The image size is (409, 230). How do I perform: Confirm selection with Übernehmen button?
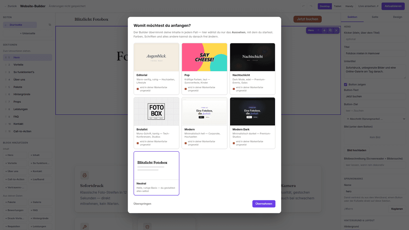(264, 204)
